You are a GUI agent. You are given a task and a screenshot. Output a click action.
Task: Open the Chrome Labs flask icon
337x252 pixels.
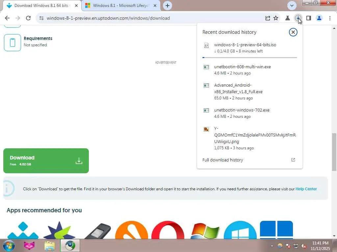[x=288, y=18]
